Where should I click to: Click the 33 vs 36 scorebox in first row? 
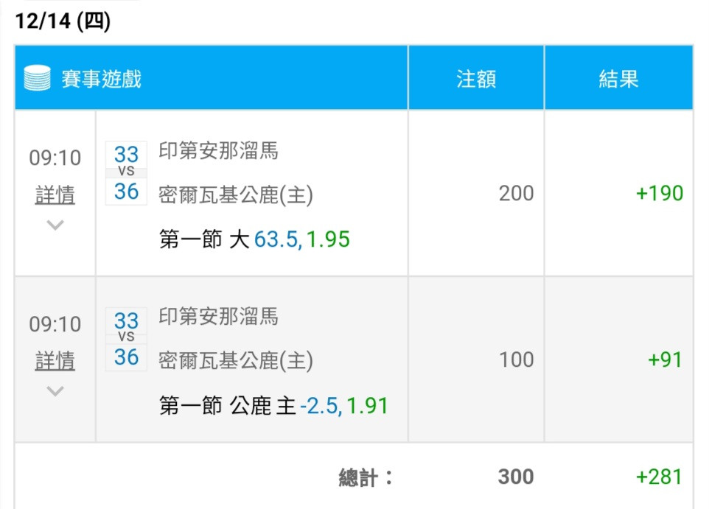click(x=126, y=173)
